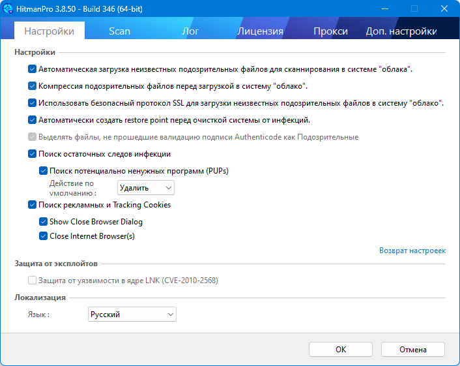
Task: Uncheck Компрессия подозрительных файлов checkbox
Action: pos(33,86)
